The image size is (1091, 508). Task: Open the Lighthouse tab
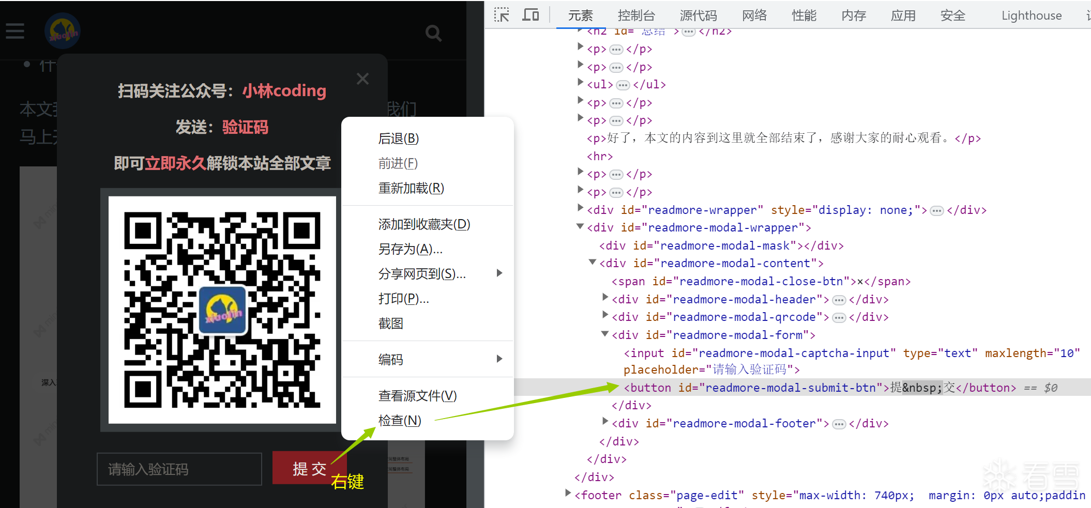tap(1031, 16)
